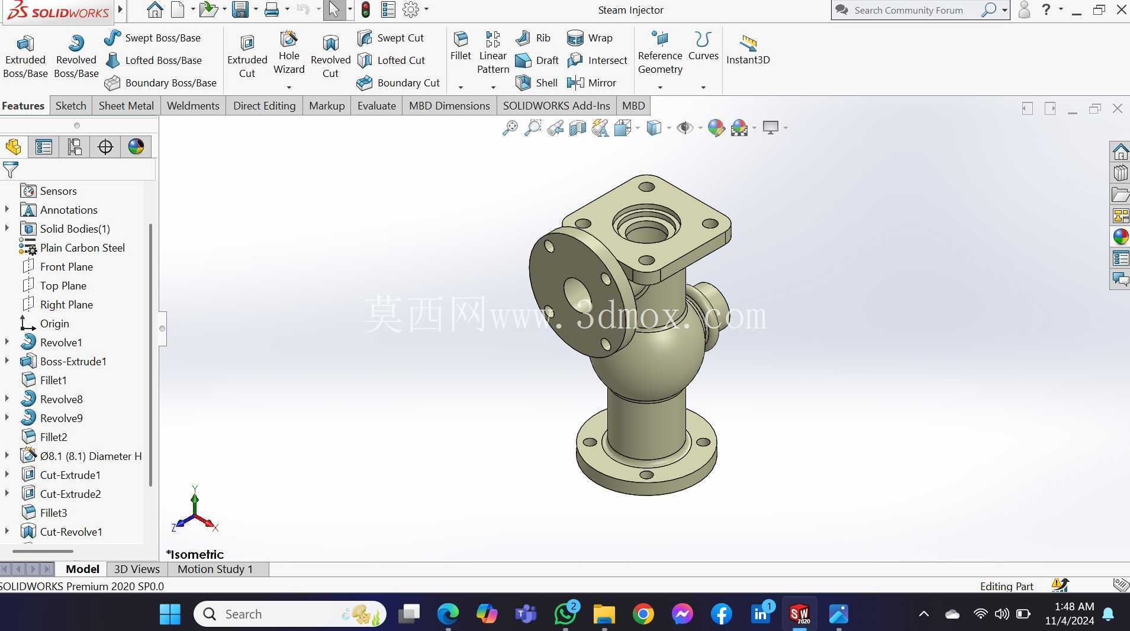Choose Swept Boss/Base feature
Image resolution: width=1130 pixels, height=631 pixels.
coord(153,38)
